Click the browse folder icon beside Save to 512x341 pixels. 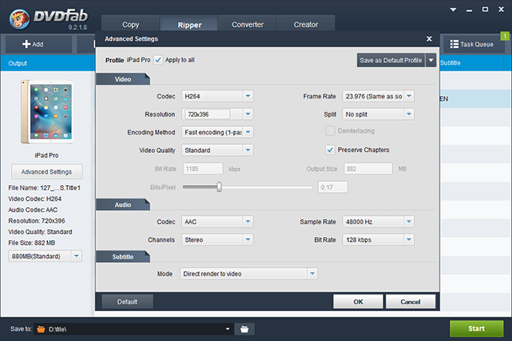pyautogui.click(x=244, y=329)
